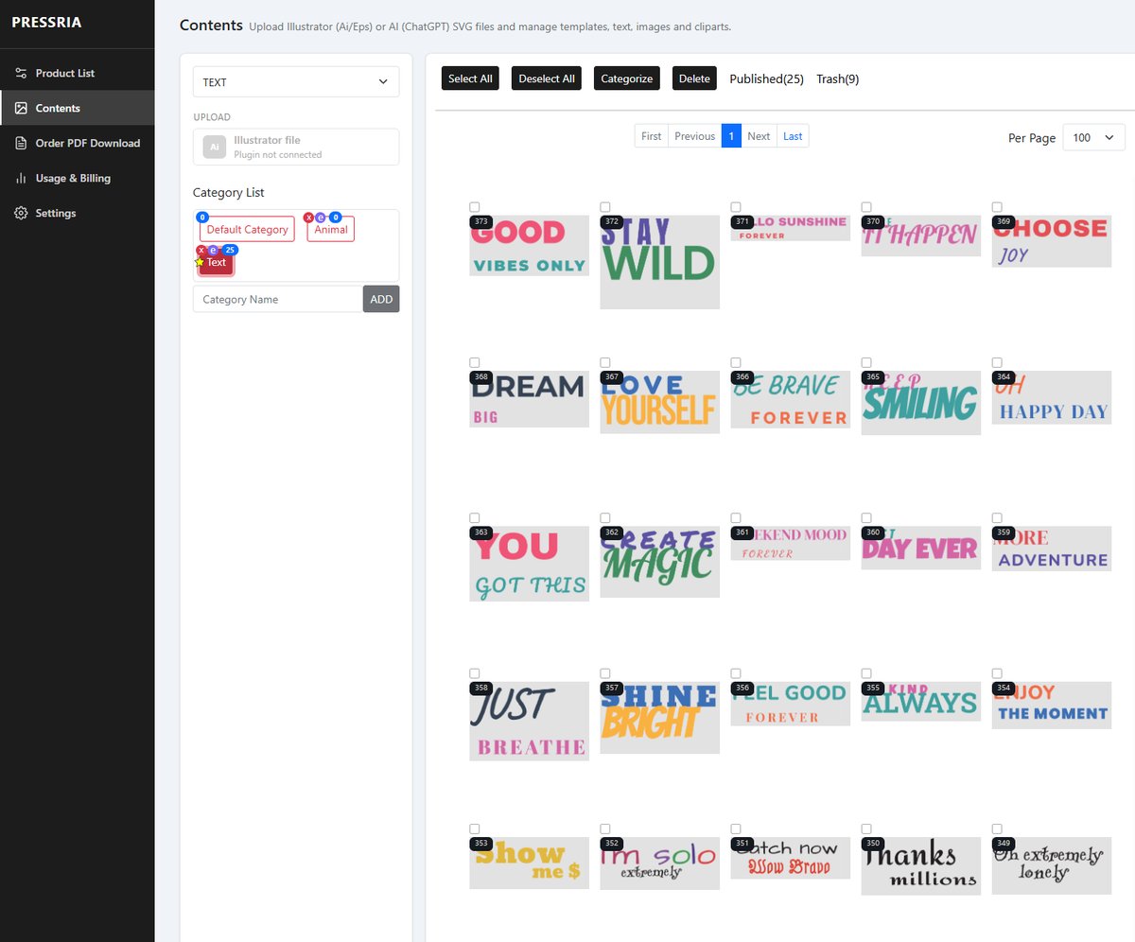Open the Best Day Ever thumbnail
Viewport: 1135px width, 942px height.
[921, 548]
